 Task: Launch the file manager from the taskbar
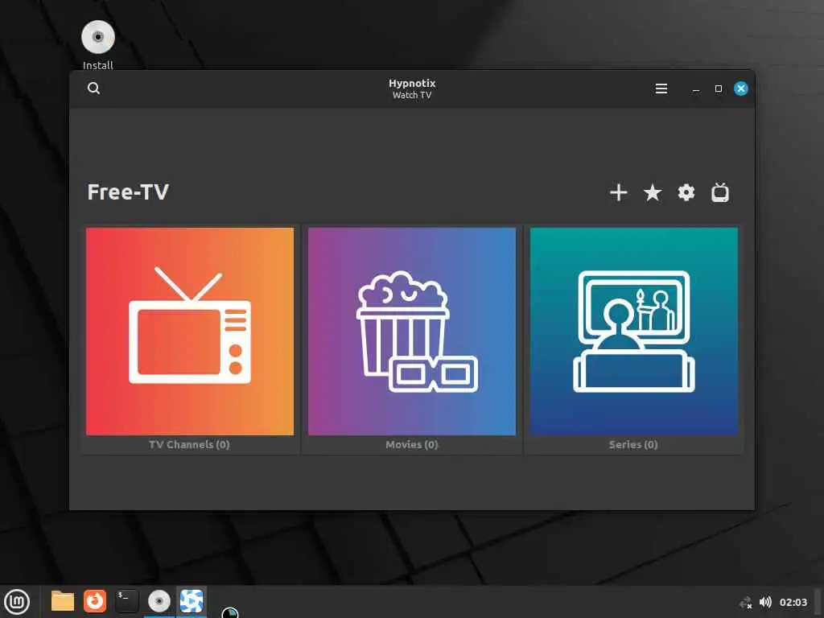pos(63,602)
